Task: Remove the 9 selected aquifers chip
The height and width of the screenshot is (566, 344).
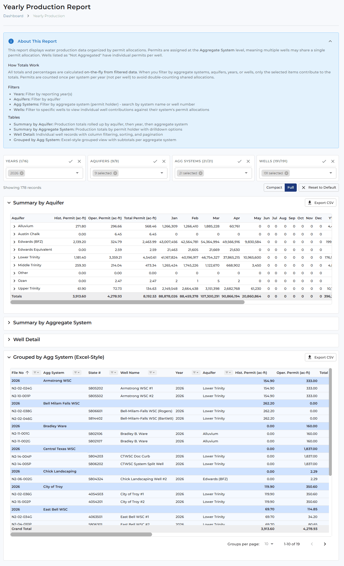Action: [115, 173]
